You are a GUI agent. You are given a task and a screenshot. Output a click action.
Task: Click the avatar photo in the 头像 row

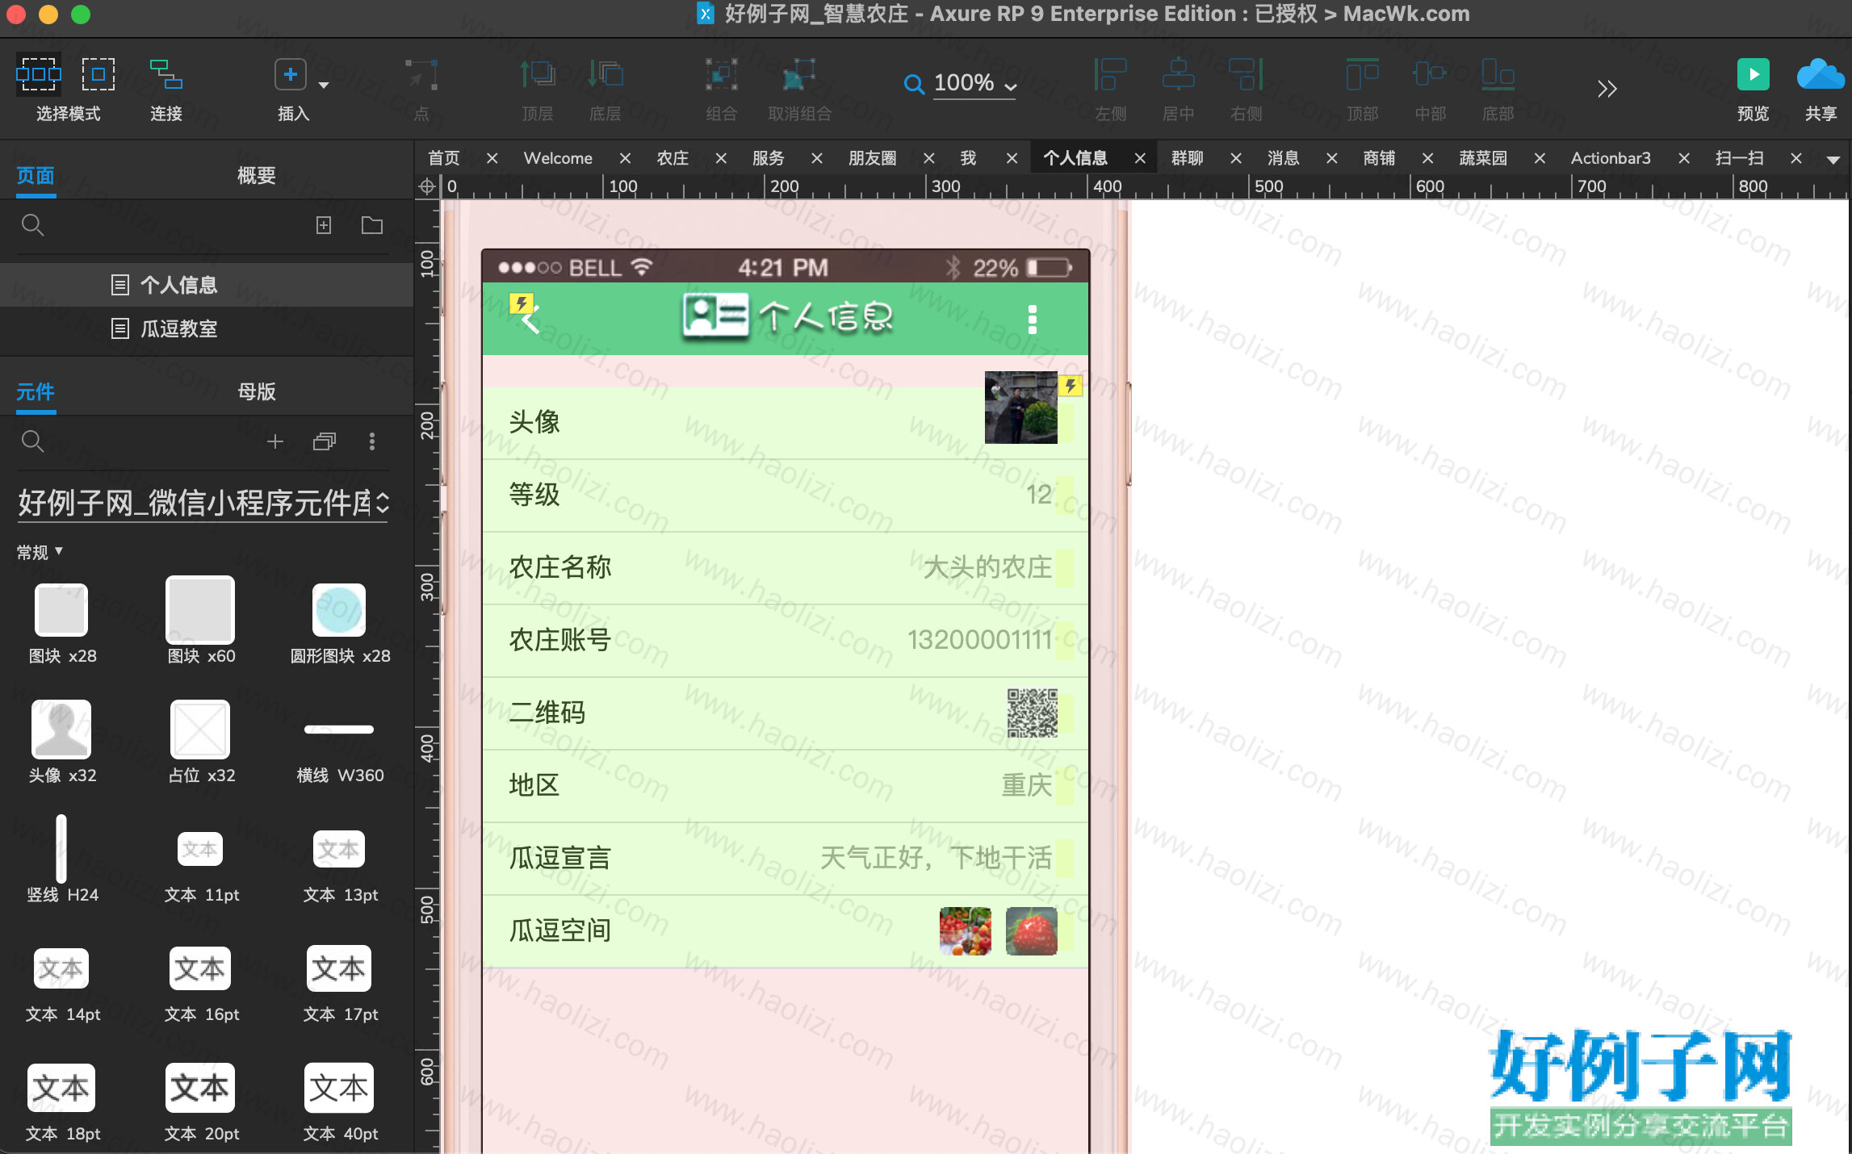point(1020,408)
